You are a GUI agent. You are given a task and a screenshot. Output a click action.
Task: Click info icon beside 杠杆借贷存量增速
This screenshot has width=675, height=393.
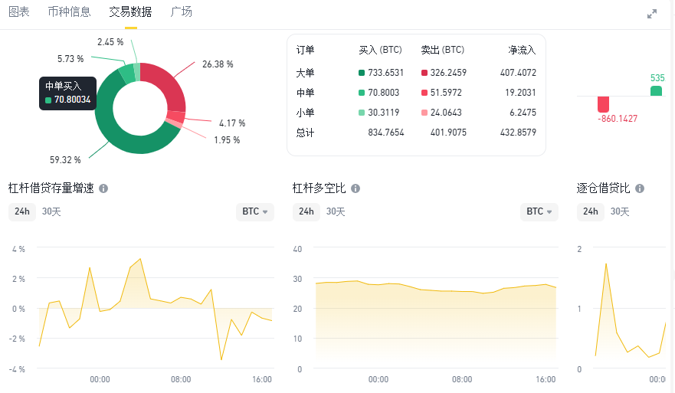click(x=103, y=188)
